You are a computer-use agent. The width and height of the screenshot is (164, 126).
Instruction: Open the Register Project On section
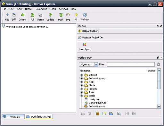(x=120, y=38)
